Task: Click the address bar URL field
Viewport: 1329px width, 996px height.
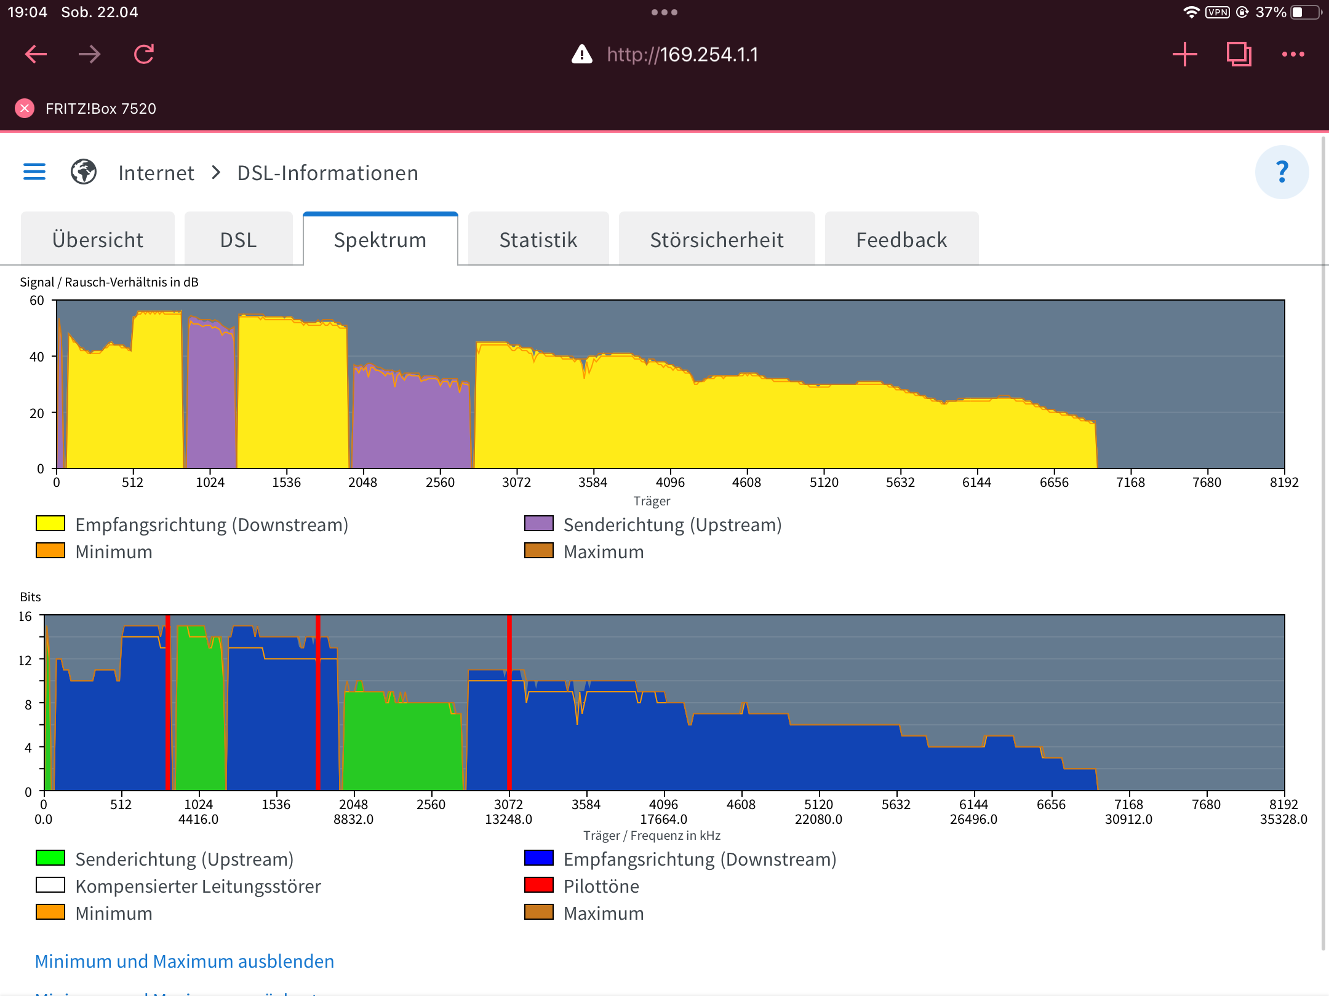Action: [682, 54]
